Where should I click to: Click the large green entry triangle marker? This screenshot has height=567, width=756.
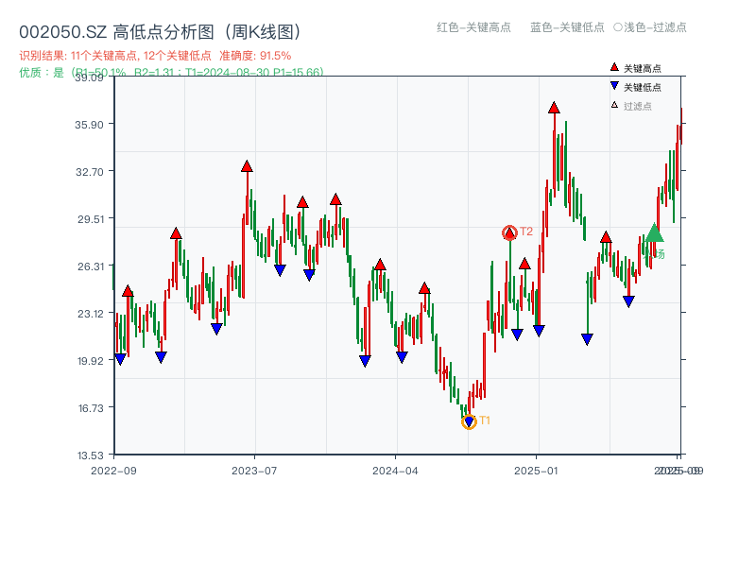coord(654,232)
